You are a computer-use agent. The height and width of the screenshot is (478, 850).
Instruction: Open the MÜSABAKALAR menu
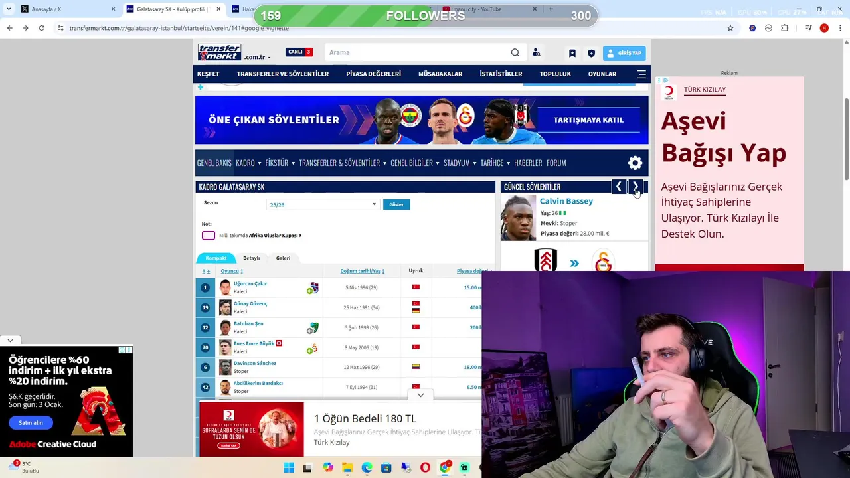(440, 74)
